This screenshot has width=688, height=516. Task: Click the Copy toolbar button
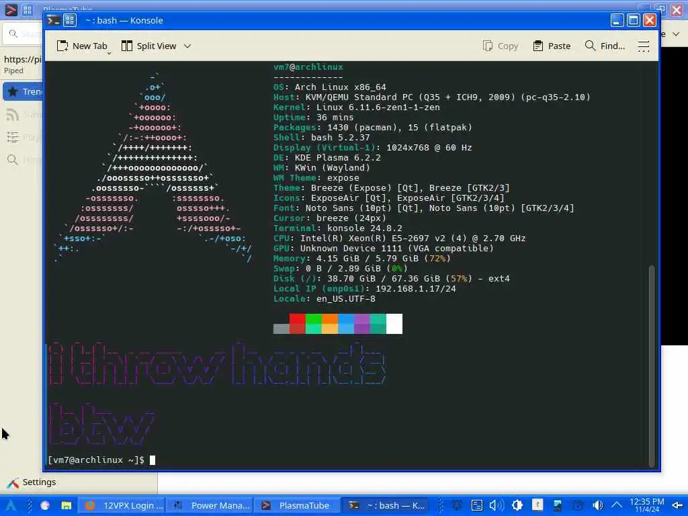(501, 46)
